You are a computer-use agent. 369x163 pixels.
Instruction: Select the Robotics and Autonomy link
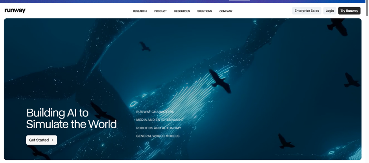tap(159, 128)
